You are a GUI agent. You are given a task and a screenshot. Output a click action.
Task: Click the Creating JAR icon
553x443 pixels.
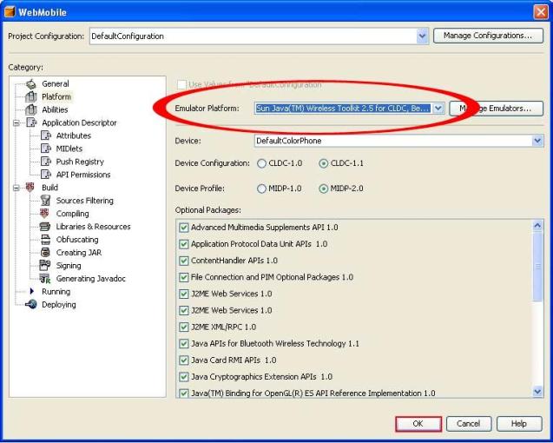coord(45,253)
